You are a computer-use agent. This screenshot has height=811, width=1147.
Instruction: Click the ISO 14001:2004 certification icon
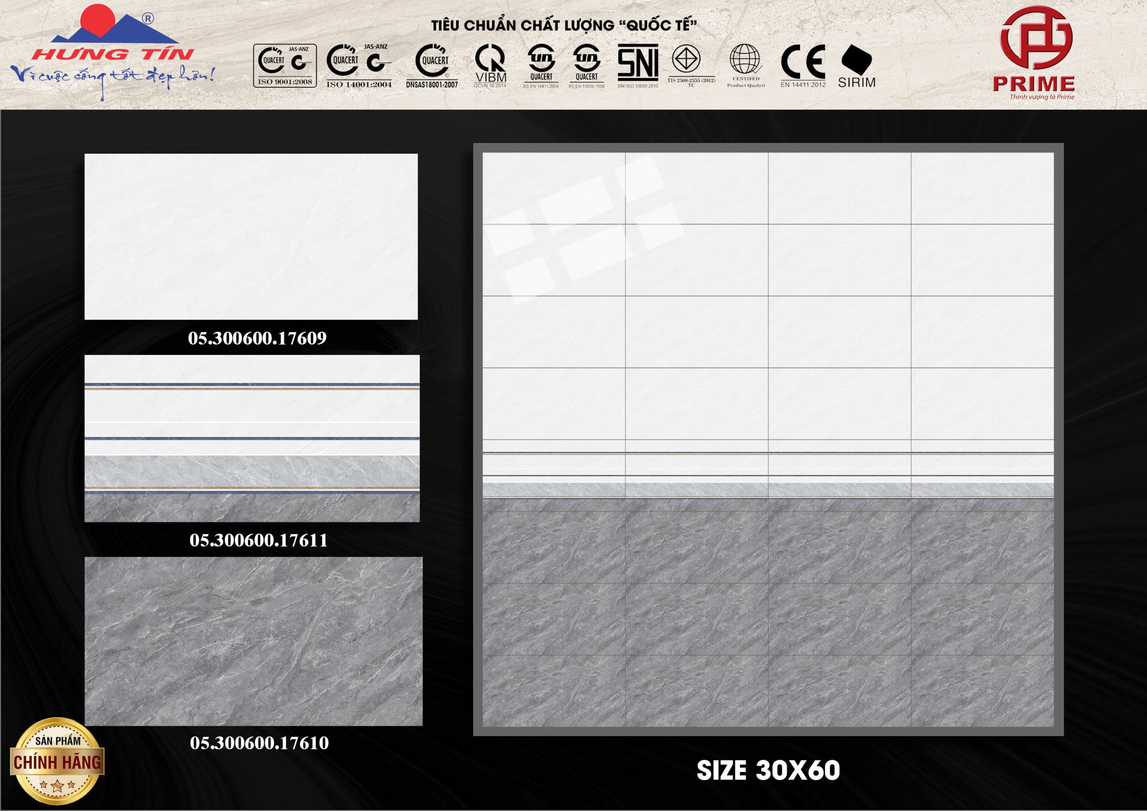click(x=359, y=65)
